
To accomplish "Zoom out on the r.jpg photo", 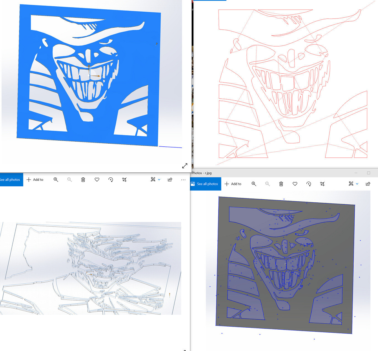I will tap(267, 184).
